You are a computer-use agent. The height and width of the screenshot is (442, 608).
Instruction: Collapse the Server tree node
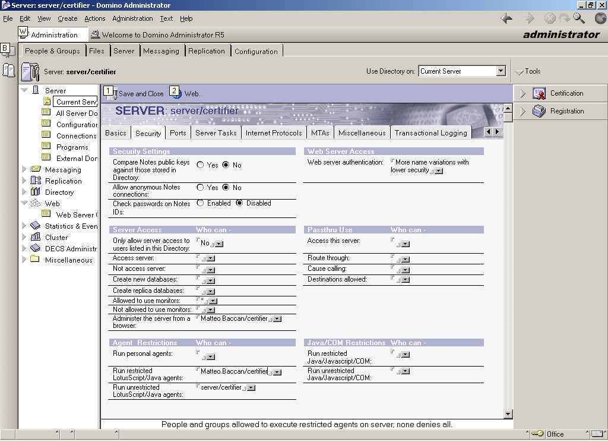[24, 90]
